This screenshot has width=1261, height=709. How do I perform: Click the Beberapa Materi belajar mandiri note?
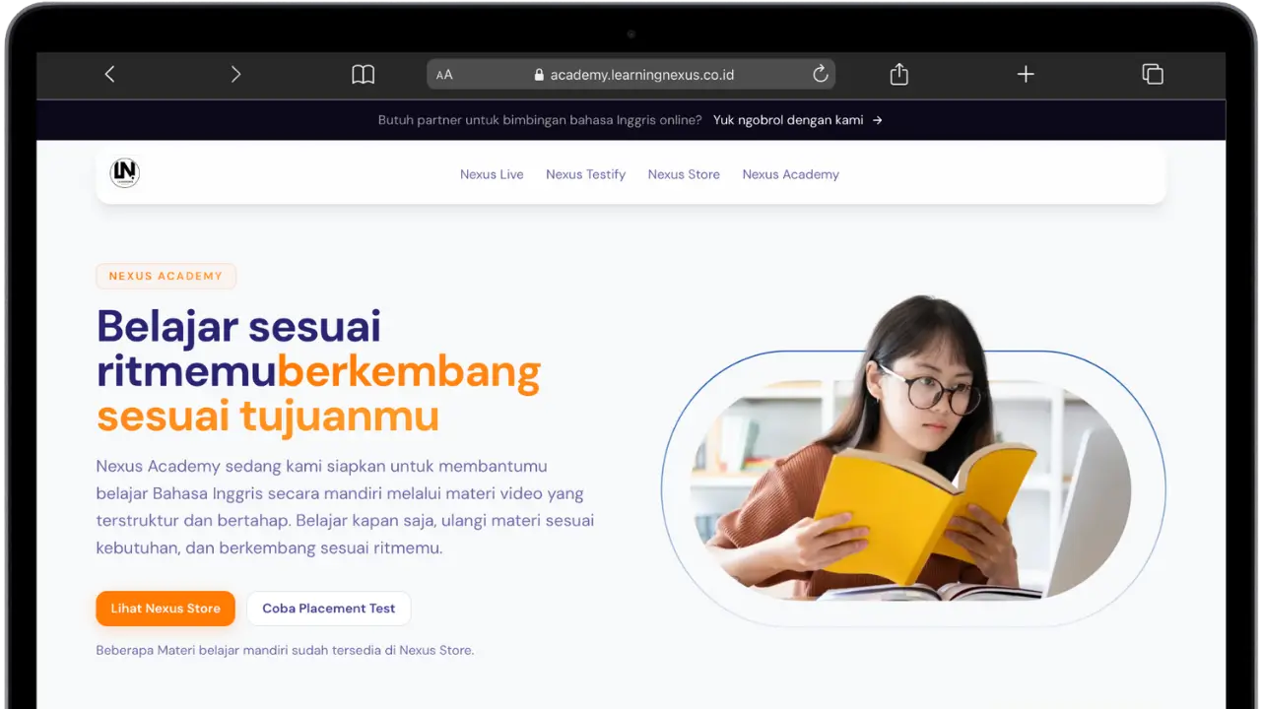(285, 650)
